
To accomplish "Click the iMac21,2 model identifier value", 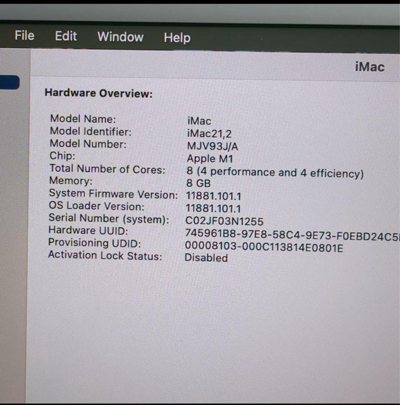I will [x=209, y=133].
